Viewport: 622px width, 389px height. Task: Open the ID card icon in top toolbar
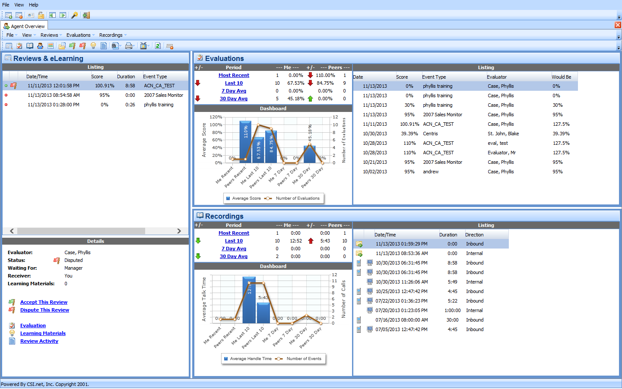click(x=31, y=15)
